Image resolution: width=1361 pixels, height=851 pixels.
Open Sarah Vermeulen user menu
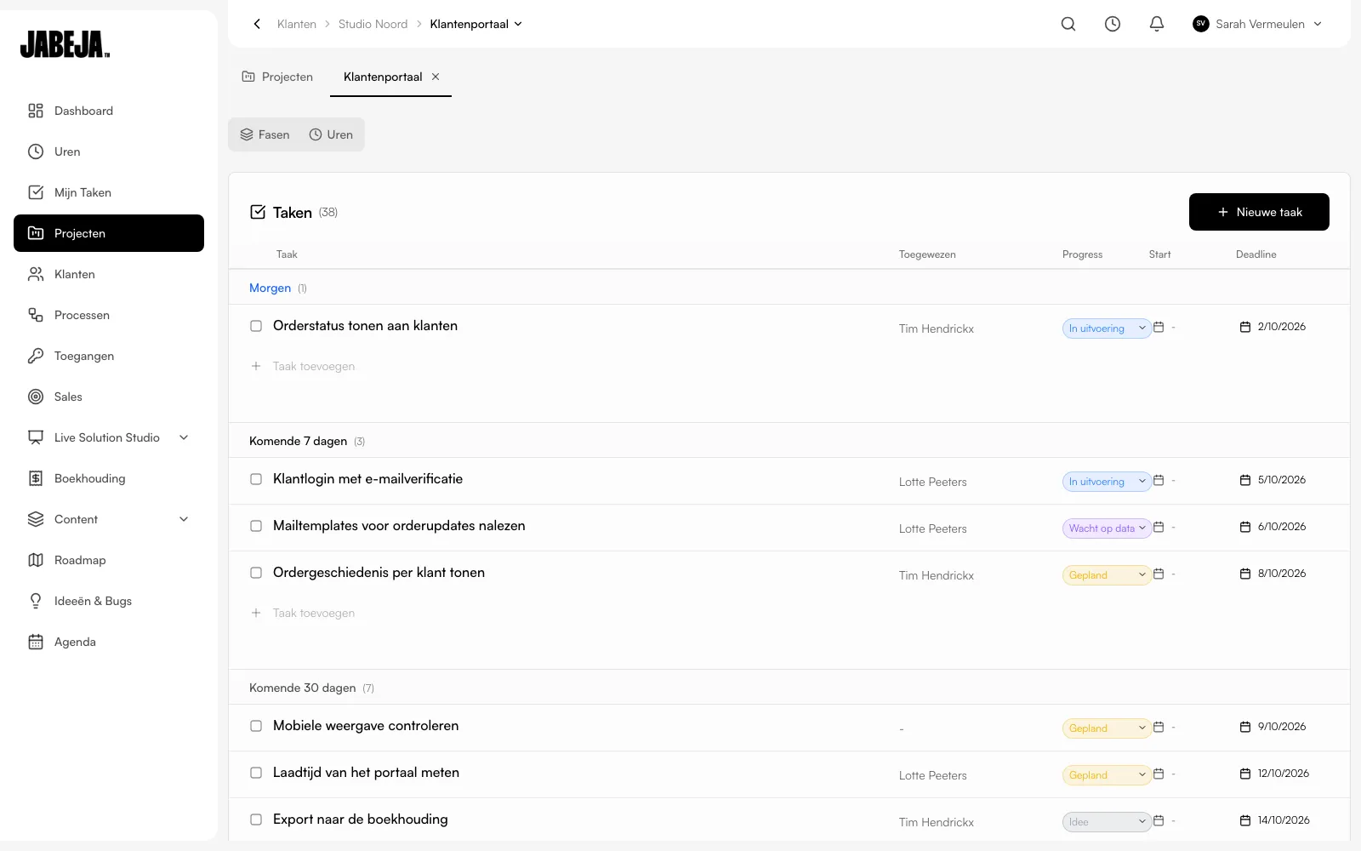point(1257,24)
